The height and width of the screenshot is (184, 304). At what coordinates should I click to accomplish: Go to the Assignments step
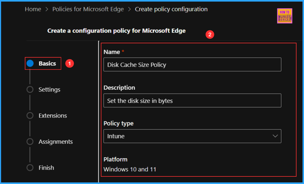pos(55,142)
